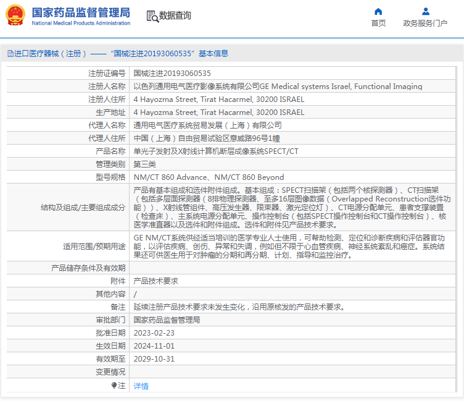
Task: Open the 首页 navigation item
Action: pos(378,23)
